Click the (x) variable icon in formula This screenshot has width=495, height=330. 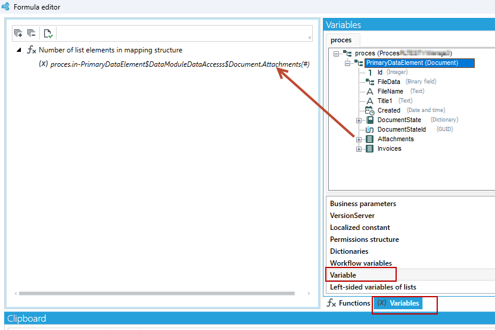(x=43, y=64)
